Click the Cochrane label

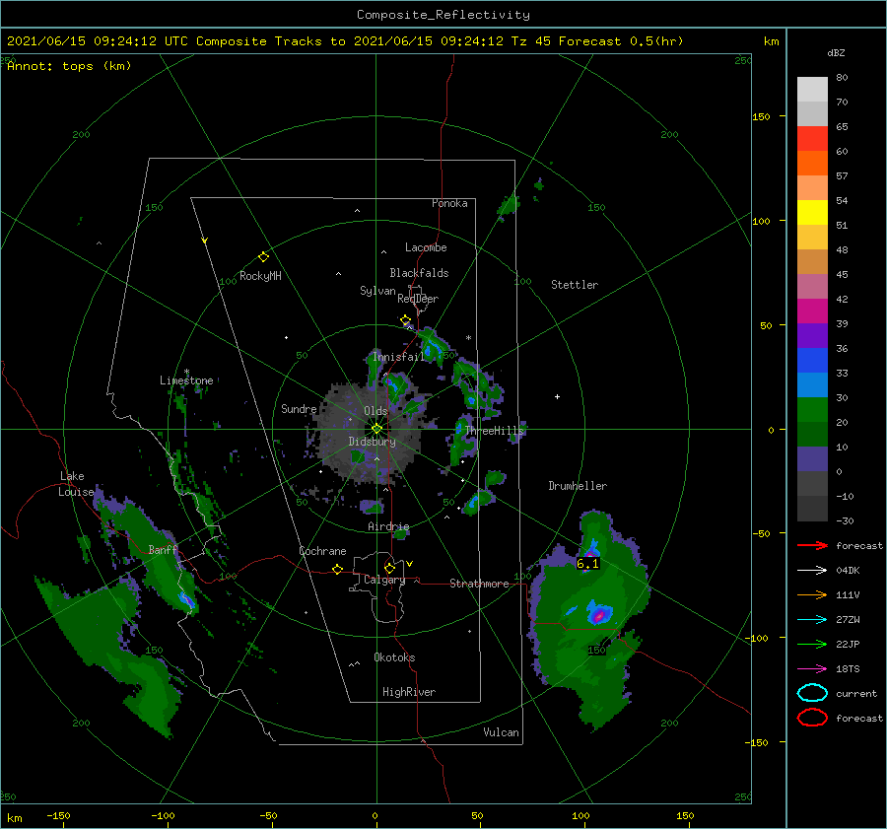pos(322,551)
